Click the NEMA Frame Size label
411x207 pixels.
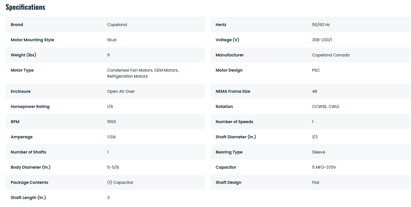[x=233, y=91]
